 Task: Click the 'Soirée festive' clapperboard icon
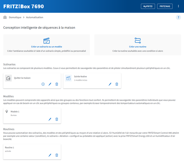tap(68, 78)
